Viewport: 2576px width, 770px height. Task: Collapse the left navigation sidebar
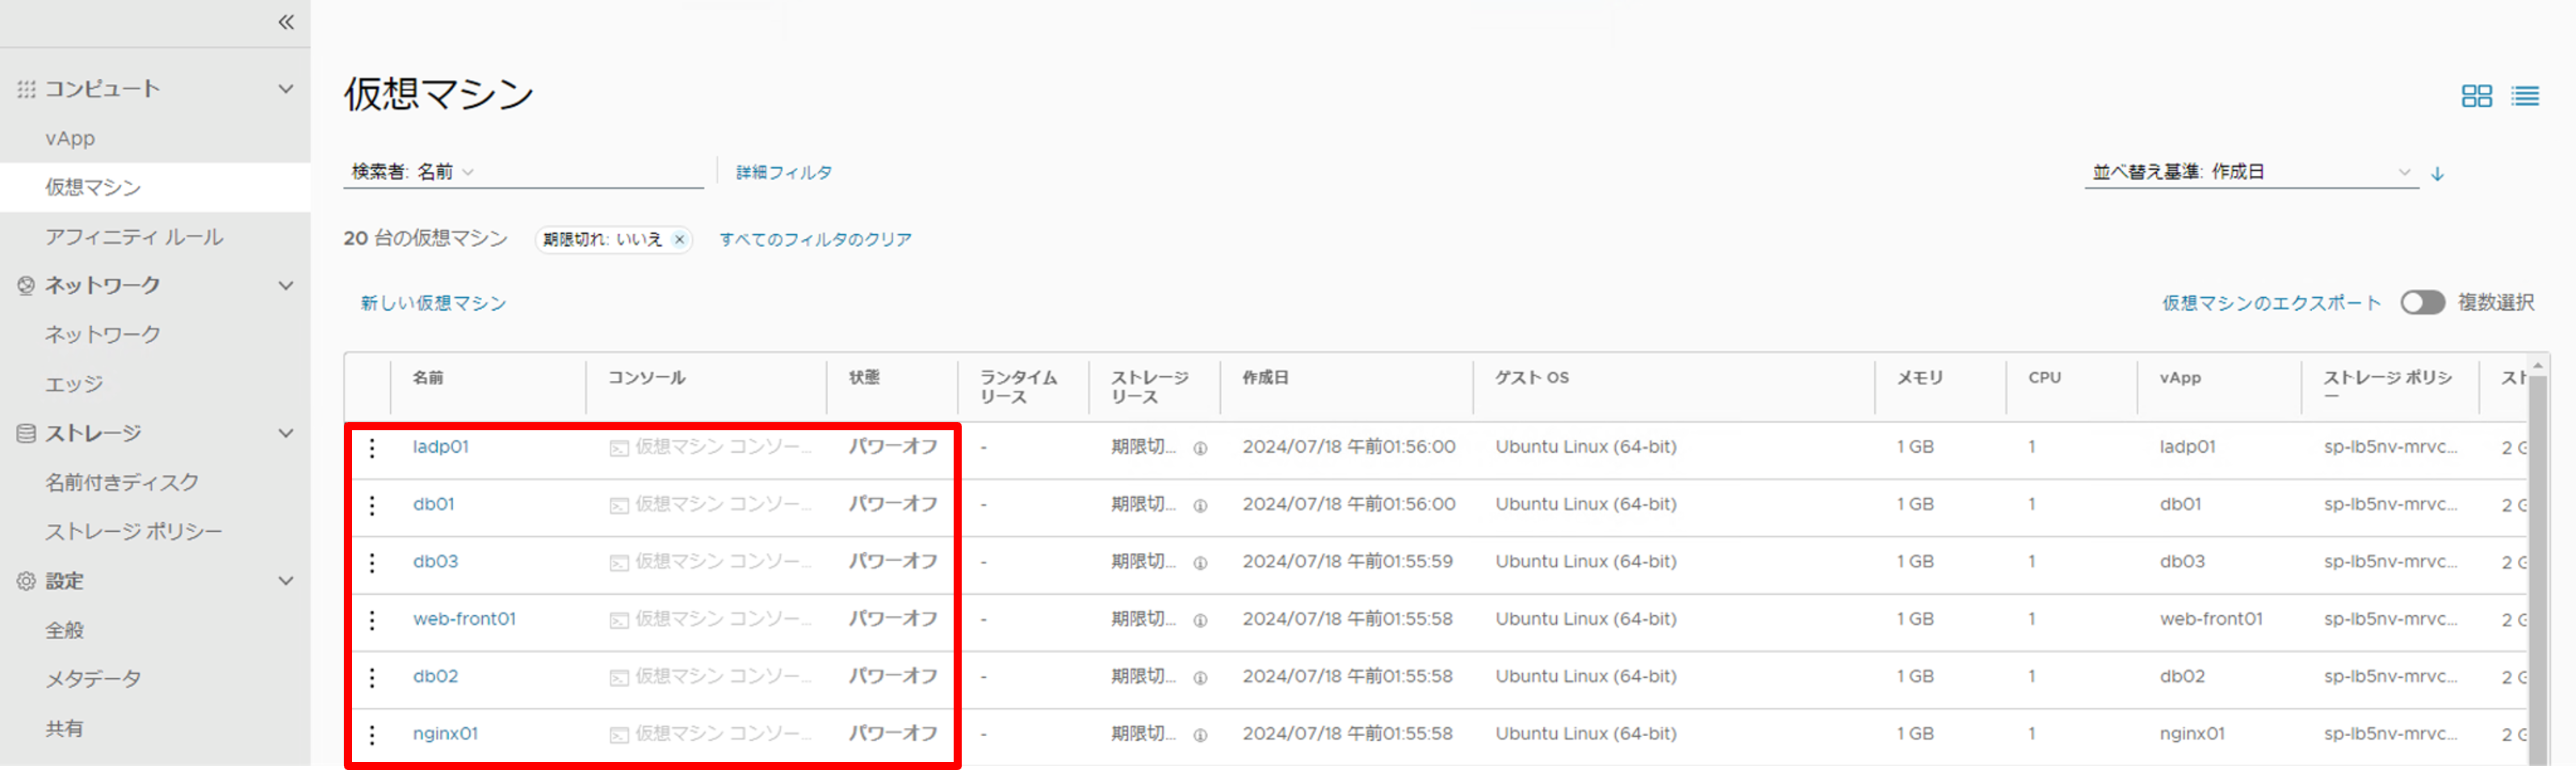[x=286, y=22]
